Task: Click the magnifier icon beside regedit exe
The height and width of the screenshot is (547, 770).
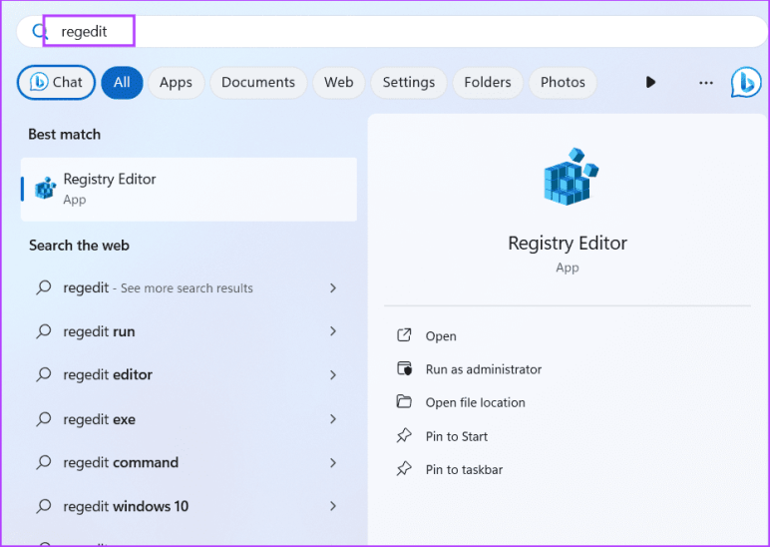Action: (43, 419)
